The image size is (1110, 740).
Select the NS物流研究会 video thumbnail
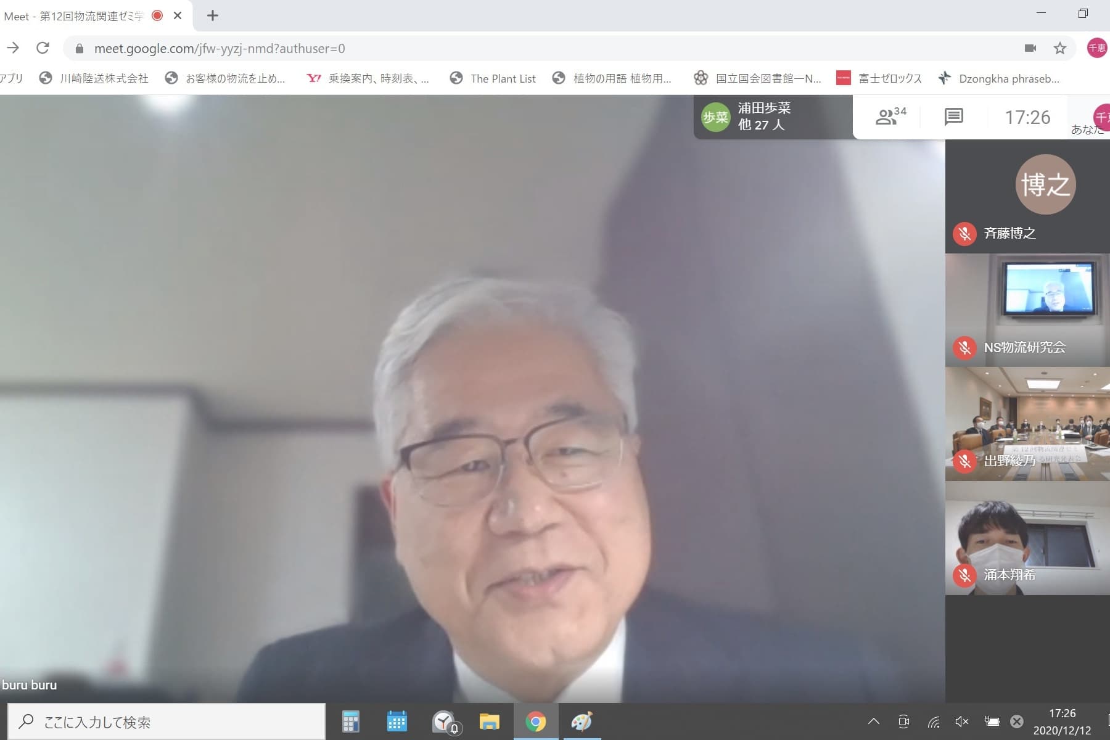coord(1027,310)
